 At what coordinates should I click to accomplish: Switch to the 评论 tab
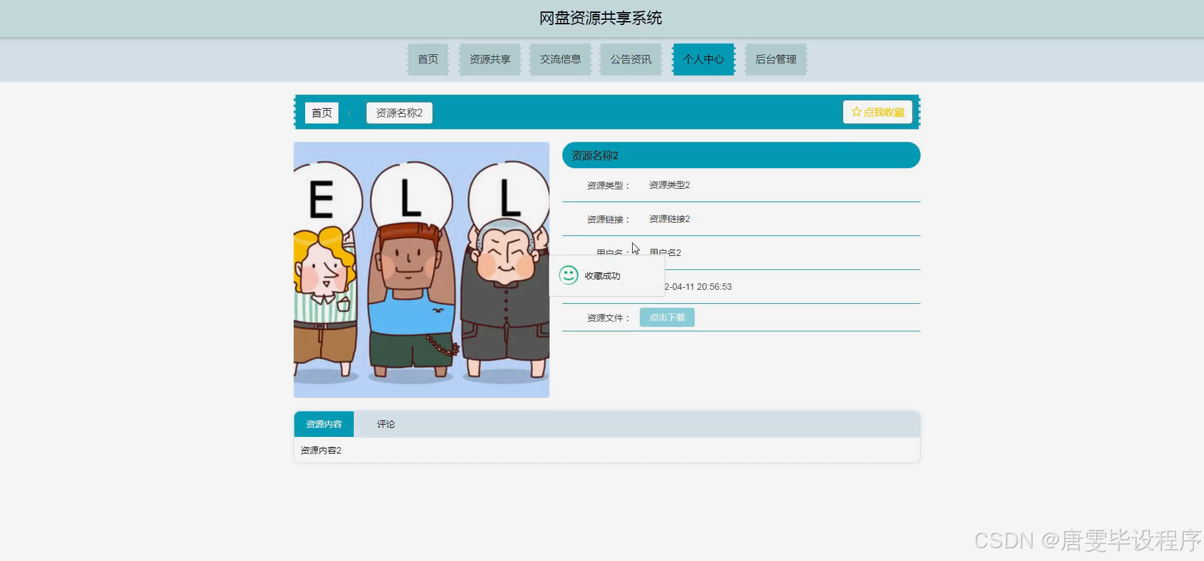coord(386,424)
